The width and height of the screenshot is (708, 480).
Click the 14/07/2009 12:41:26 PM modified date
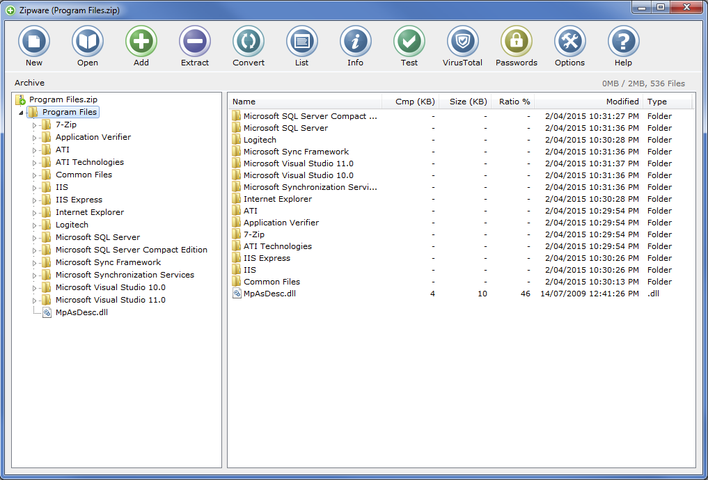(x=590, y=294)
